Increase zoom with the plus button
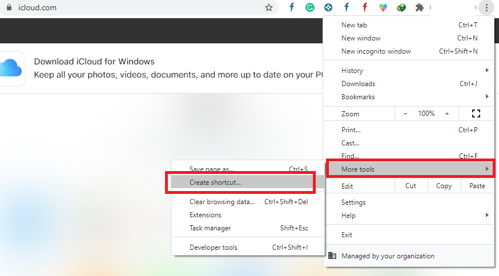 pos(447,113)
